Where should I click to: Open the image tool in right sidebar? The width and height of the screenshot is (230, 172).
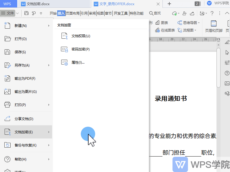(227, 83)
